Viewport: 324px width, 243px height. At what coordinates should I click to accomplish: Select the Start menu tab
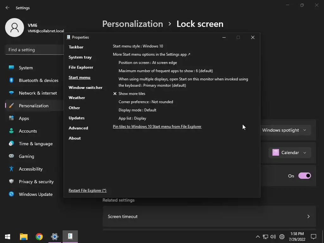point(79,78)
